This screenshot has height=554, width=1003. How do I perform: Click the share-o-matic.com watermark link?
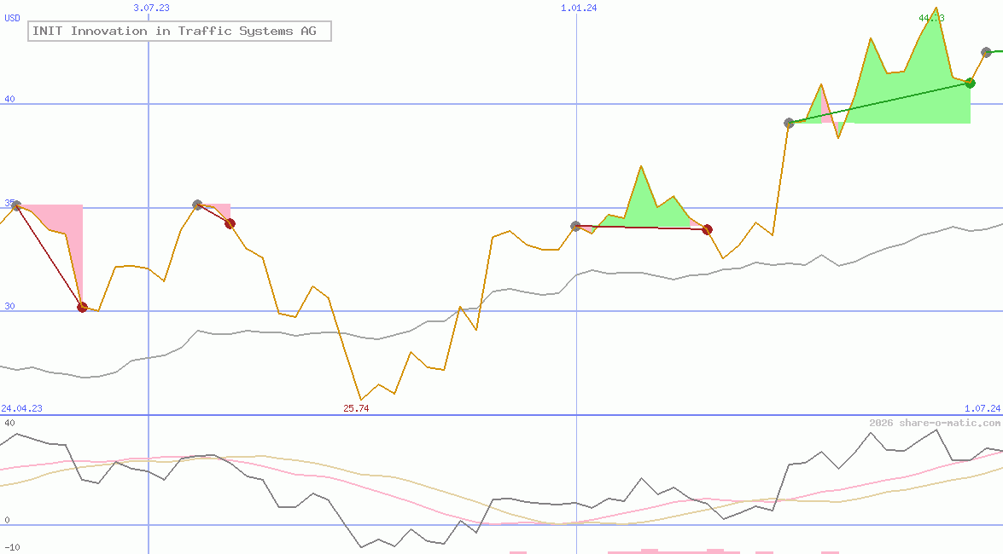click(x=935, y=423)
